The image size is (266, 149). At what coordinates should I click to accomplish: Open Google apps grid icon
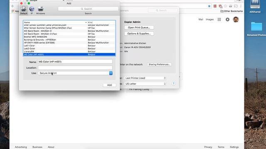(219, 19)
